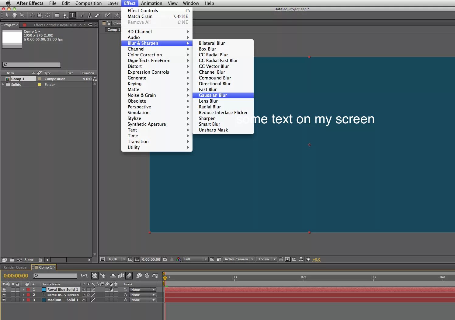
Task: Toggle 3D layer switch for Royal Blue Solid 1
Action: click(116, 290)
